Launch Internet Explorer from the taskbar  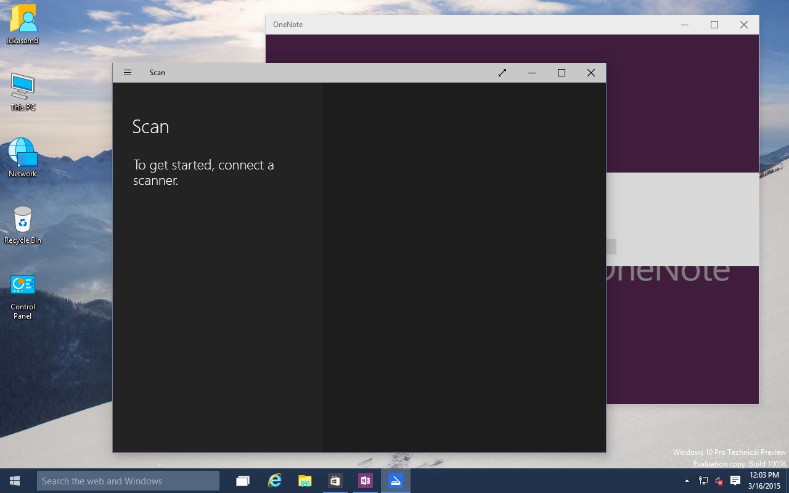(274, 481)
